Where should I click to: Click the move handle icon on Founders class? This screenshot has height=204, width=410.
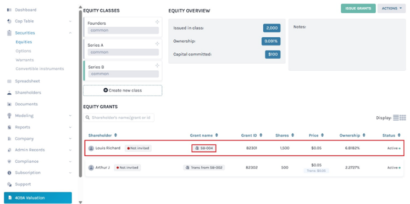point(157,22)
